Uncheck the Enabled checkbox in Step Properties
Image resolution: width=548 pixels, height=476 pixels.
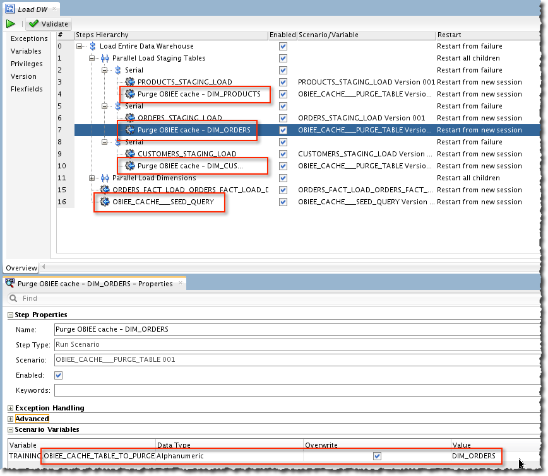click(59, 375)
